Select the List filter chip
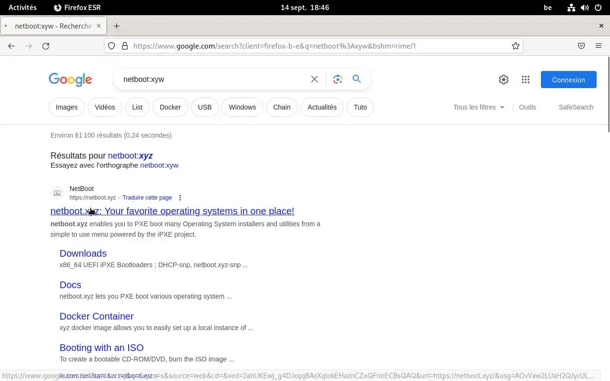This screenshot has height=381, width=610. 137,107
